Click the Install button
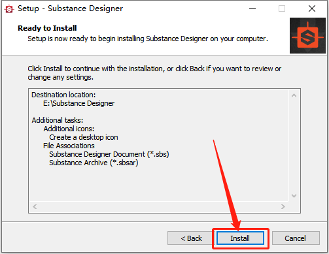 [x=240, y=238]
